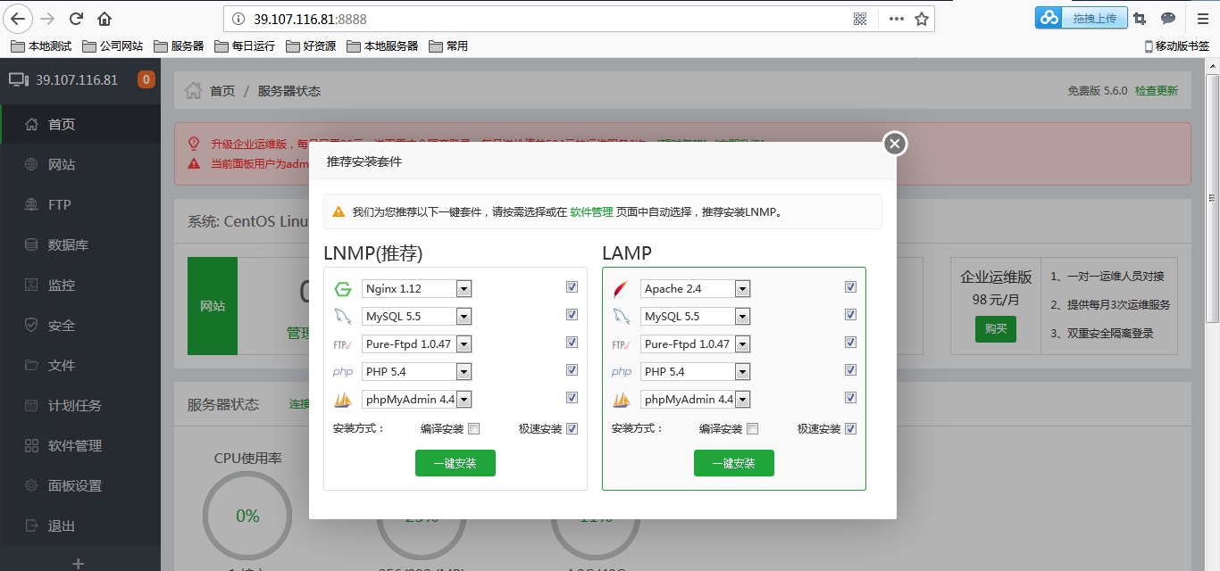Click the plus button at sidebar bottom
This screenshot has height=571, width=1220.
coord(79,563)
